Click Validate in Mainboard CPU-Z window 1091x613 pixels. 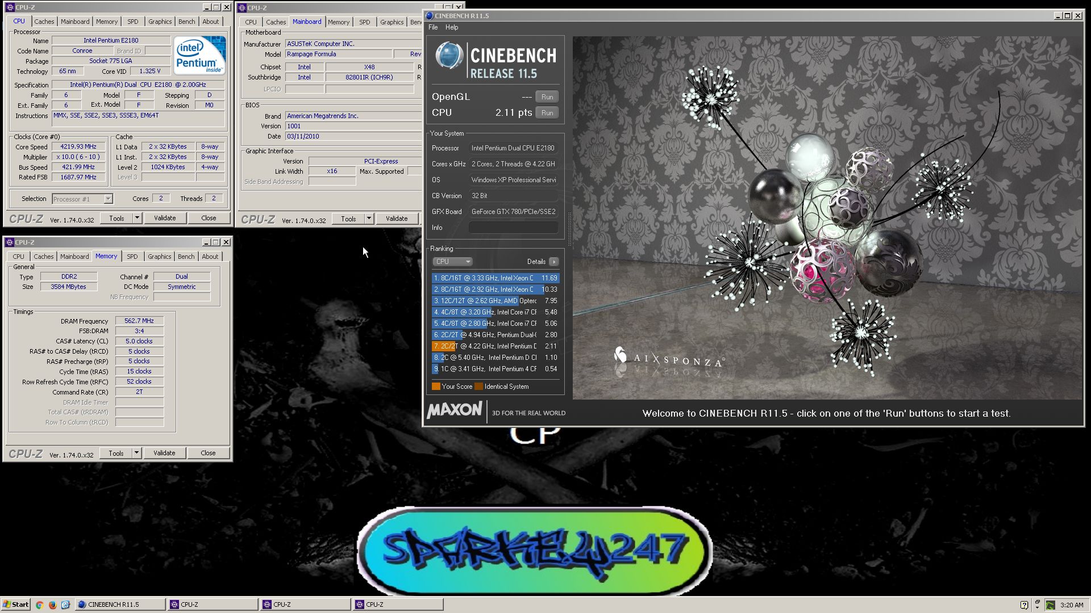(x=397, y=219)
